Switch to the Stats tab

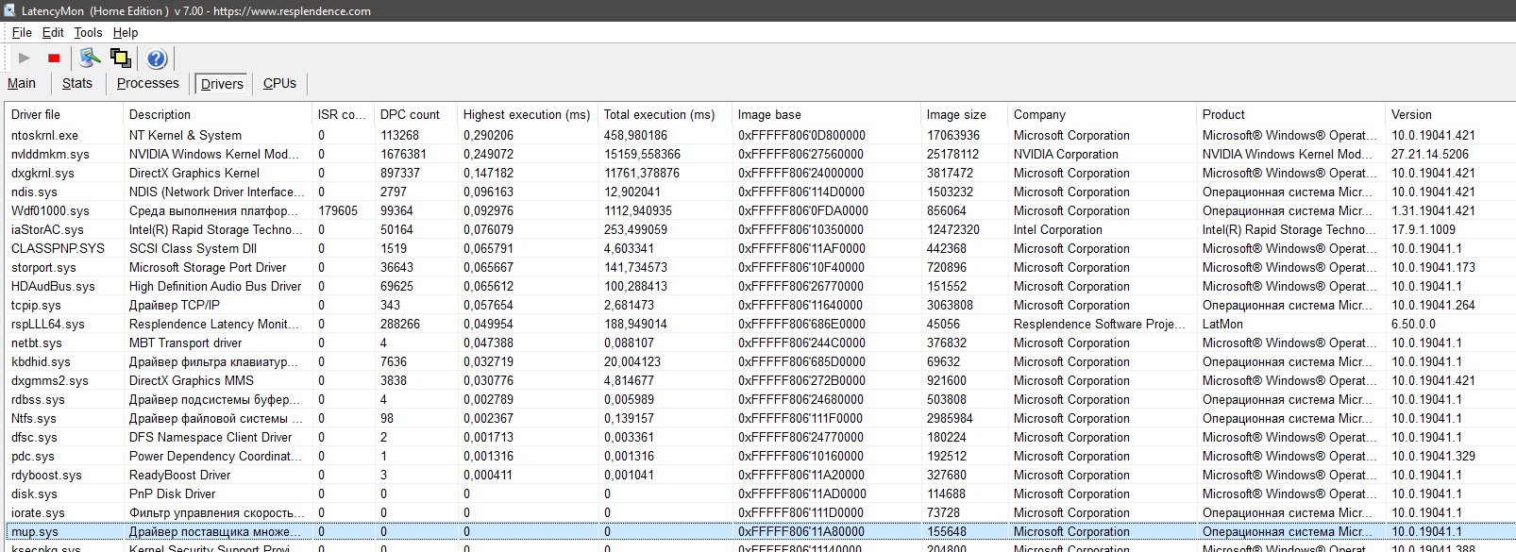[77, 83]
